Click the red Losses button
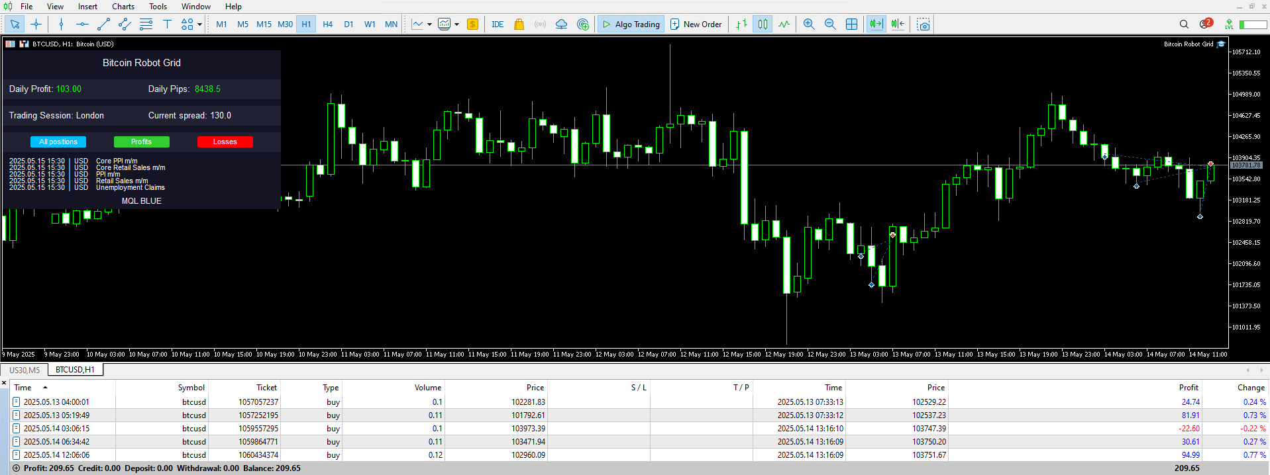The height and width of the screenshot is (475, 1270). [x=225, y=142]
